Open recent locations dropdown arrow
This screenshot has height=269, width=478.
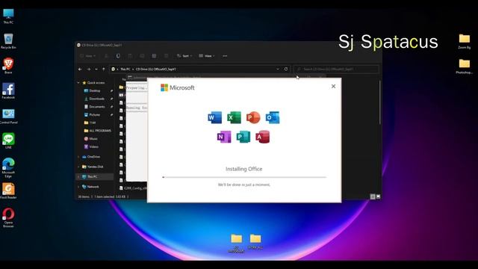click(96, 69)
